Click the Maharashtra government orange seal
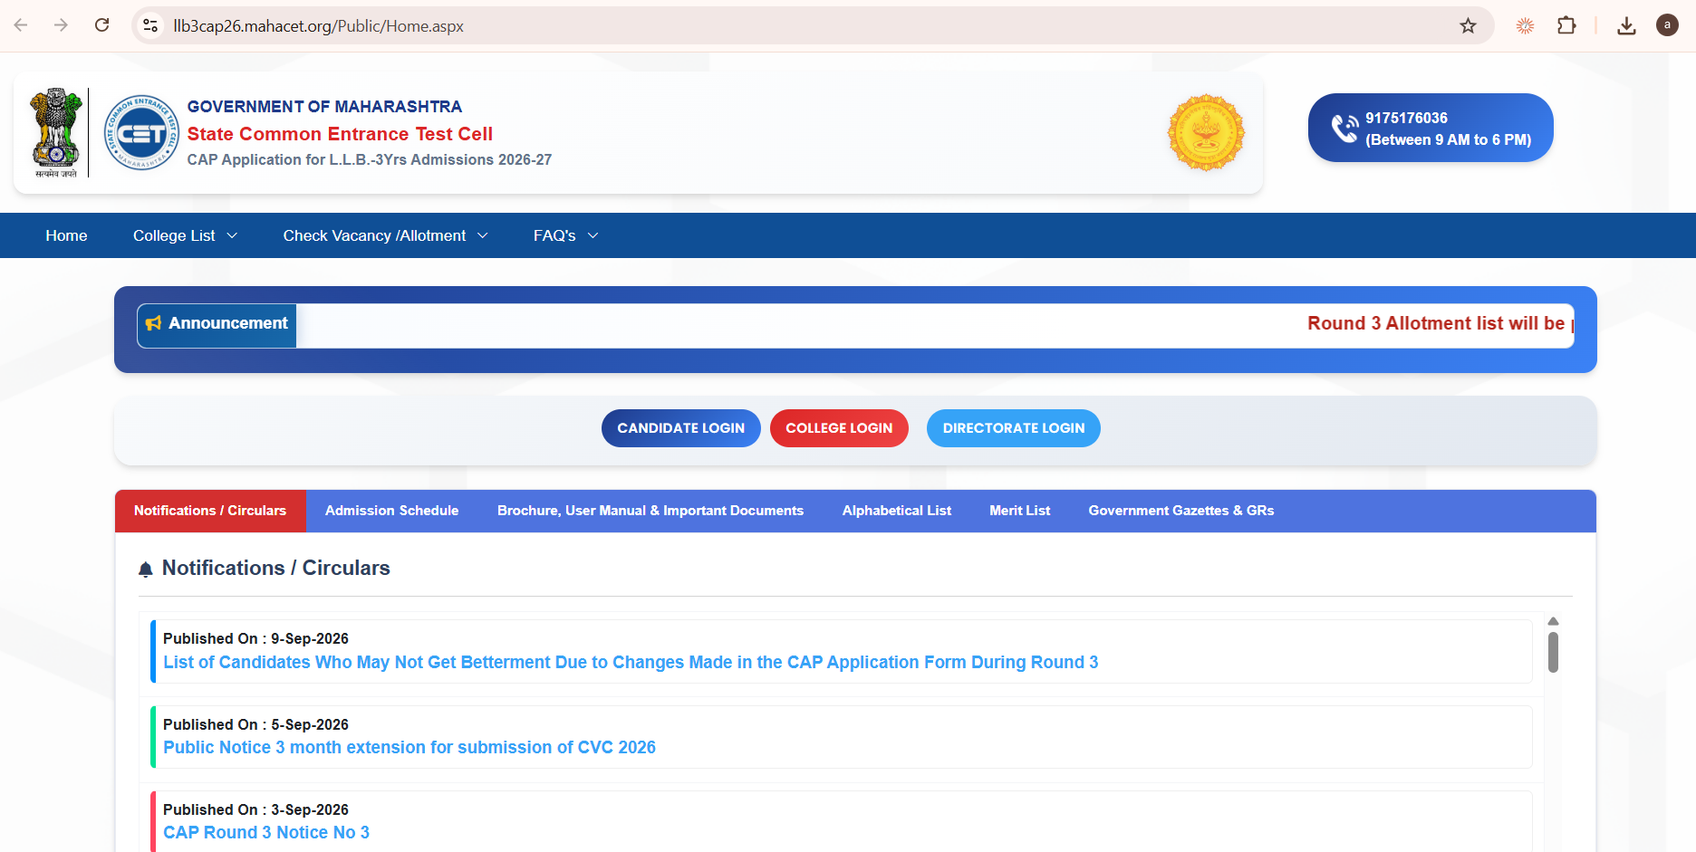 click(1206, 132)
